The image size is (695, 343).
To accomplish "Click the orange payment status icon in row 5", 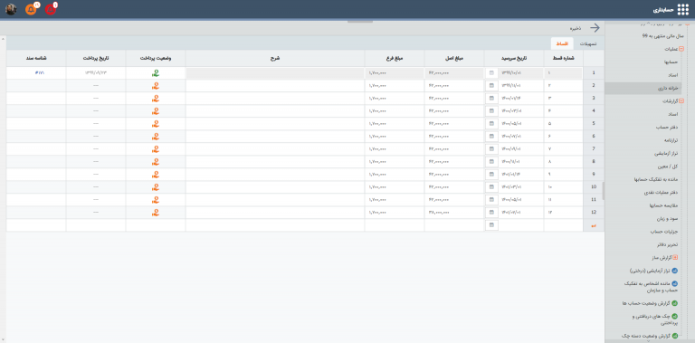I will tap(155, 124).
